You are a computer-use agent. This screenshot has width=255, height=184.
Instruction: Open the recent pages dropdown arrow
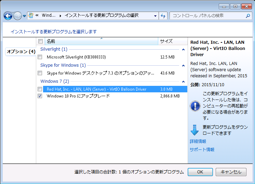tap(24, 16)
